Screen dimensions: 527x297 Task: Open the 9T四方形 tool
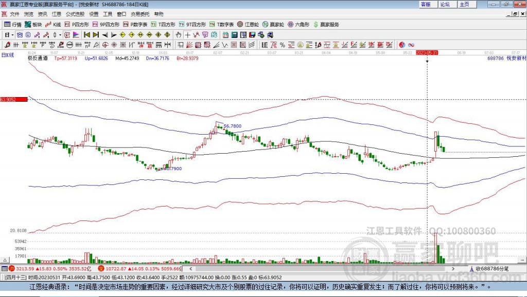pyautogui.click(x=192, y=25)
